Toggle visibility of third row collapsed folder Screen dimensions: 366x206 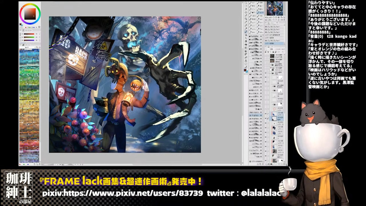(266, 65)
